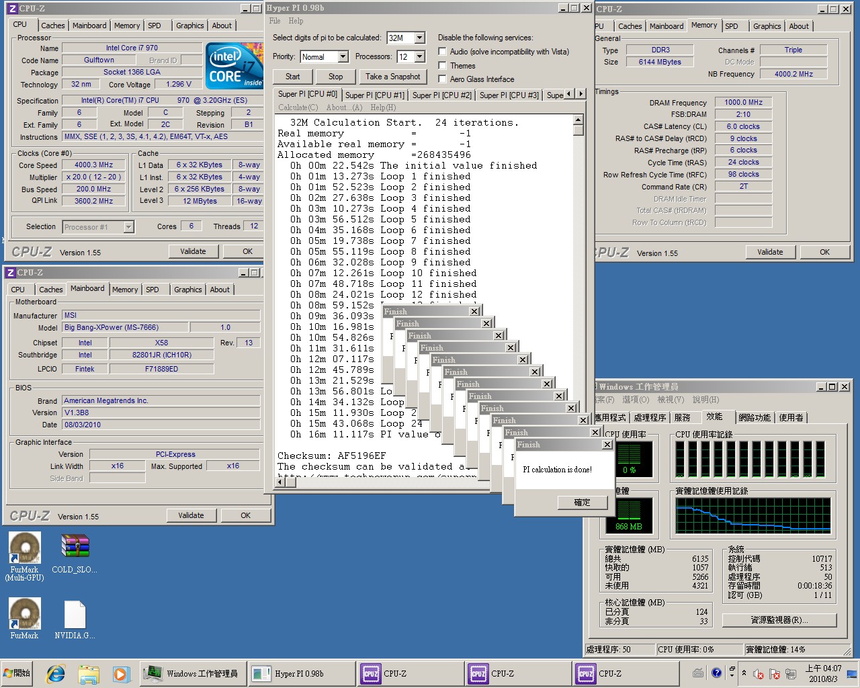Viewport: 860px width, 688px height.
Task: Click Core Speed value 4000.3 MHz
Action: click(x=93, y=165)
